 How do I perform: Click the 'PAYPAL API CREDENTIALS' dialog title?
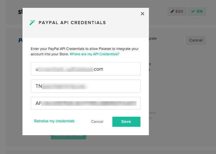point(72,22)
